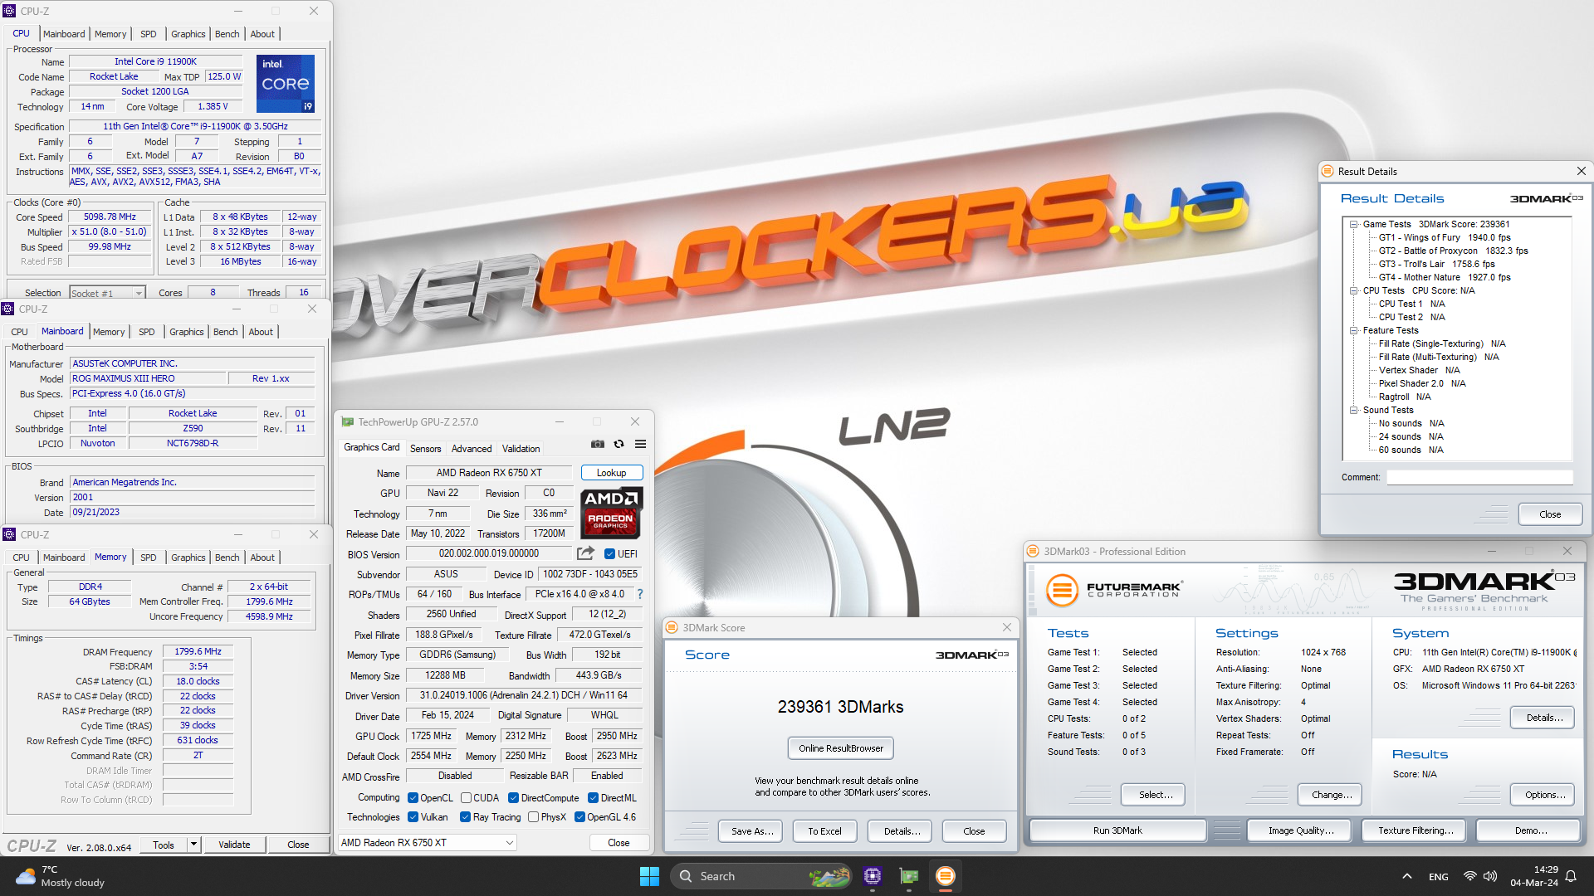Viewport: 1594px width, 896px height.
Task: Click the Save As... button in score window
Action: [x=752, y=831]
